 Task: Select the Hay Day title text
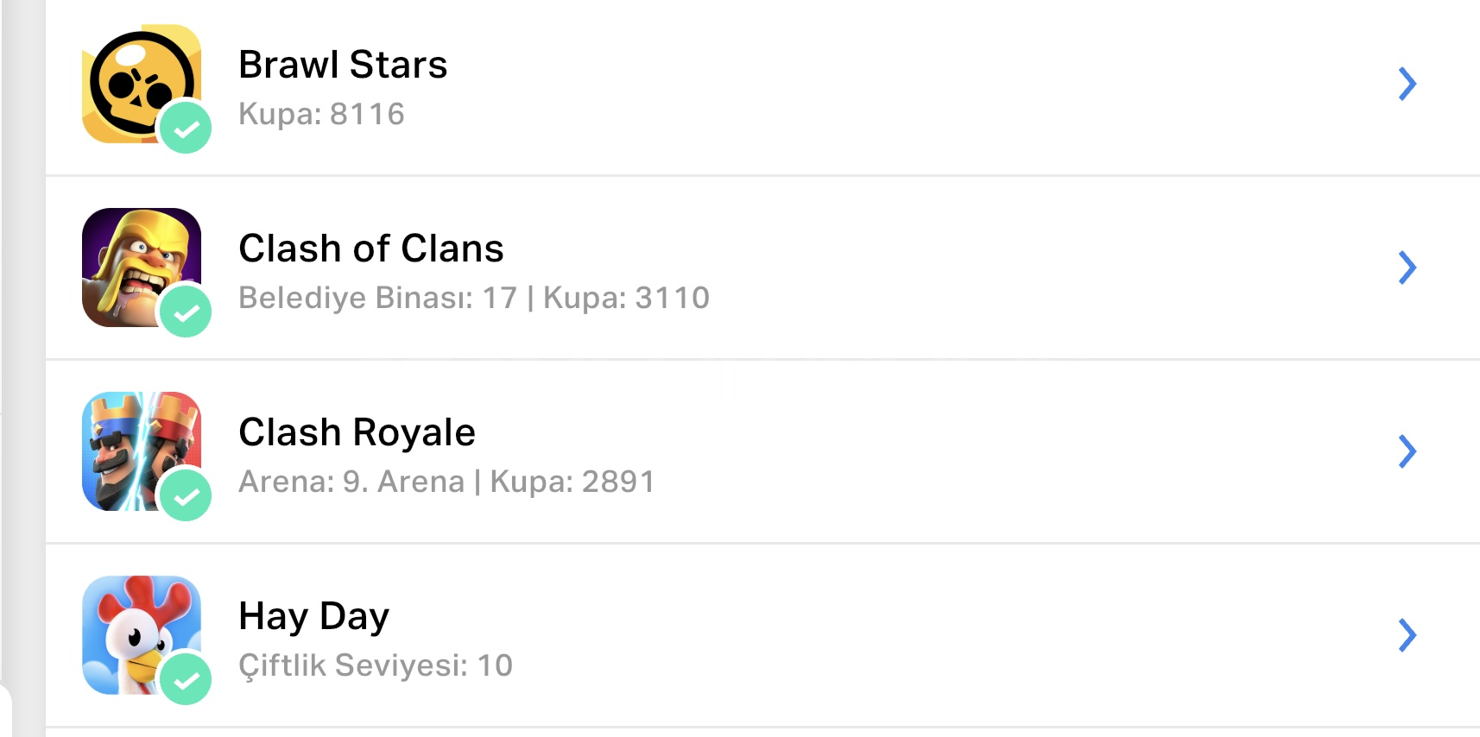(x=314, y=616)
